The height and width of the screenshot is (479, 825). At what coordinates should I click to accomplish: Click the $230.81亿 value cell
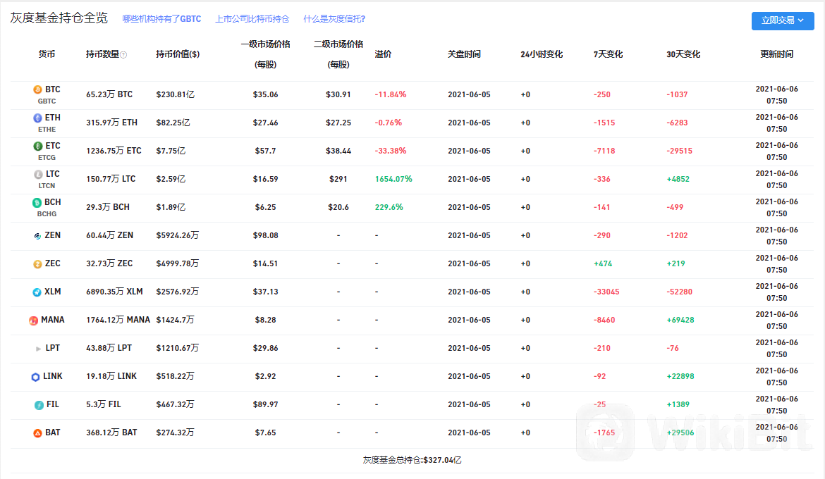pos(175,94)
